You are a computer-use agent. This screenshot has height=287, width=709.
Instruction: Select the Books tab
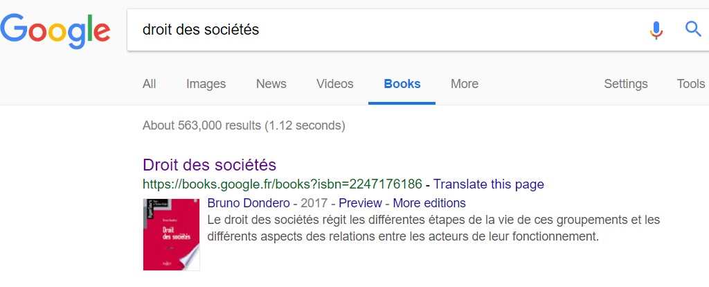pyautogui.click(x=402, y=84)
